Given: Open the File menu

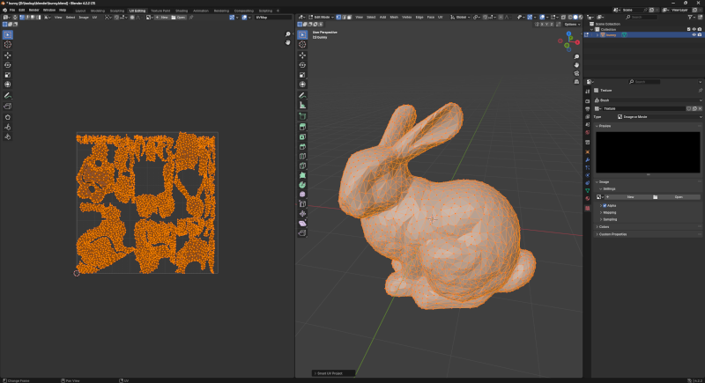Looking at the screenshot, I should point(12,10).
